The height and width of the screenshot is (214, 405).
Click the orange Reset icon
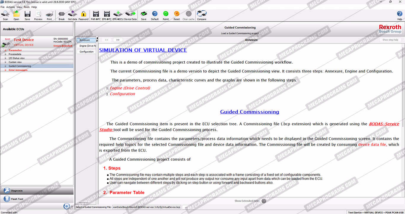click(177, 15)
